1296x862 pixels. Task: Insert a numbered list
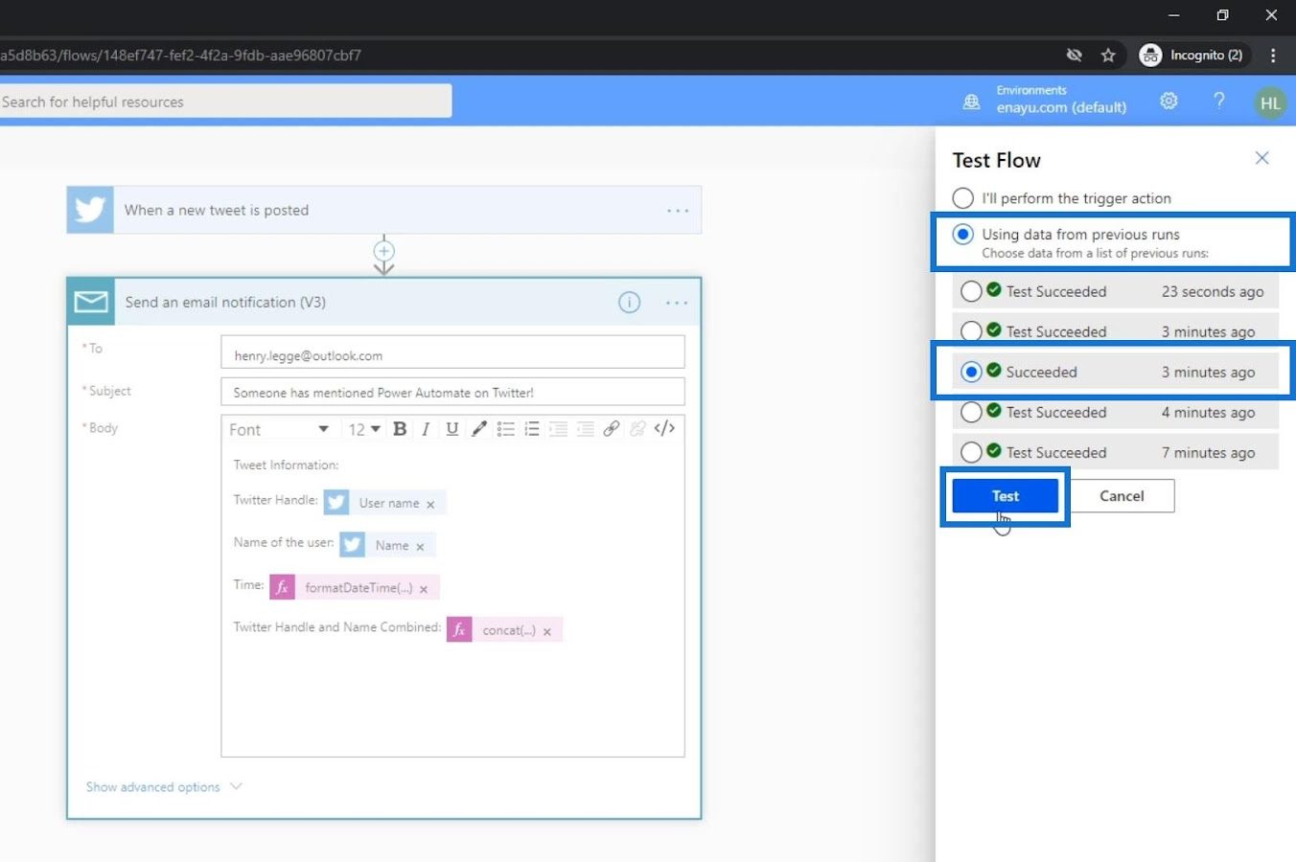532,429
